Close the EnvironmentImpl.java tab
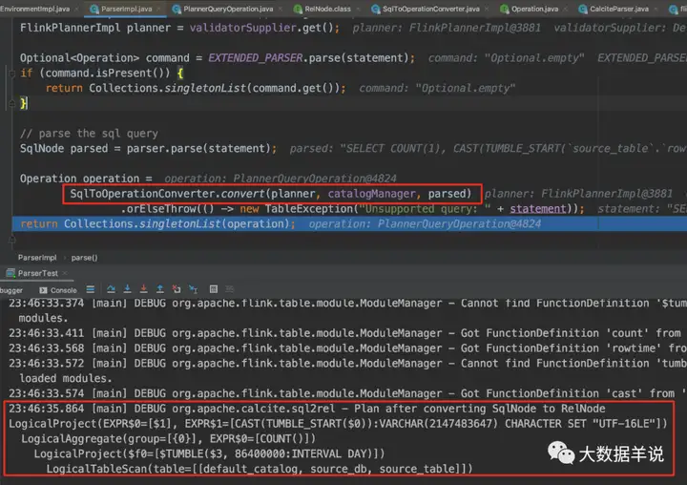 tap(76, 9)
